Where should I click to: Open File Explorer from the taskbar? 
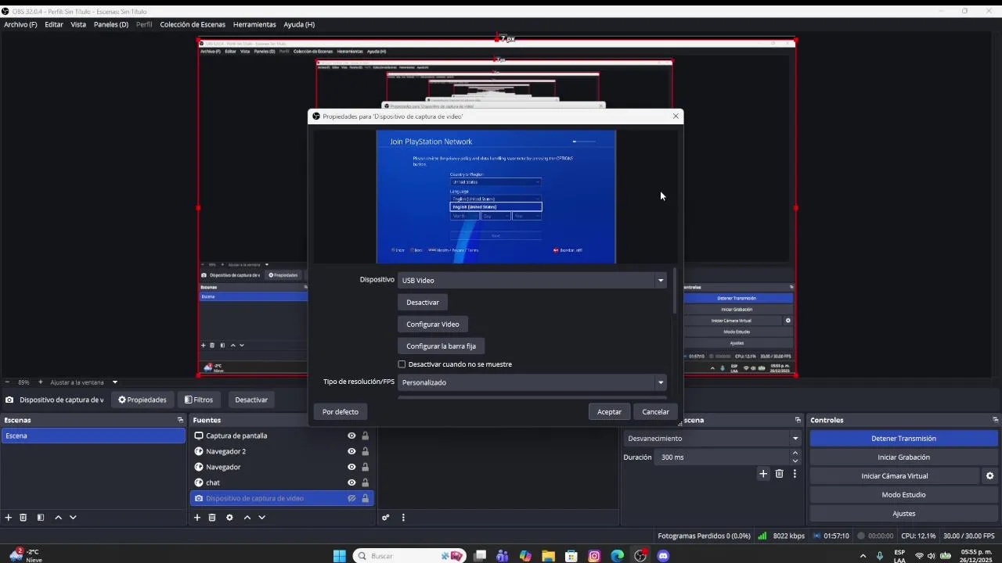pyautogui.click(x=548, y=556)
